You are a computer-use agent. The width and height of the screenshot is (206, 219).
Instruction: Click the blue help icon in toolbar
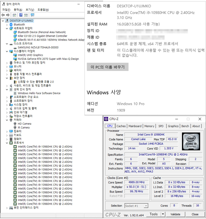tap(21, 15)
